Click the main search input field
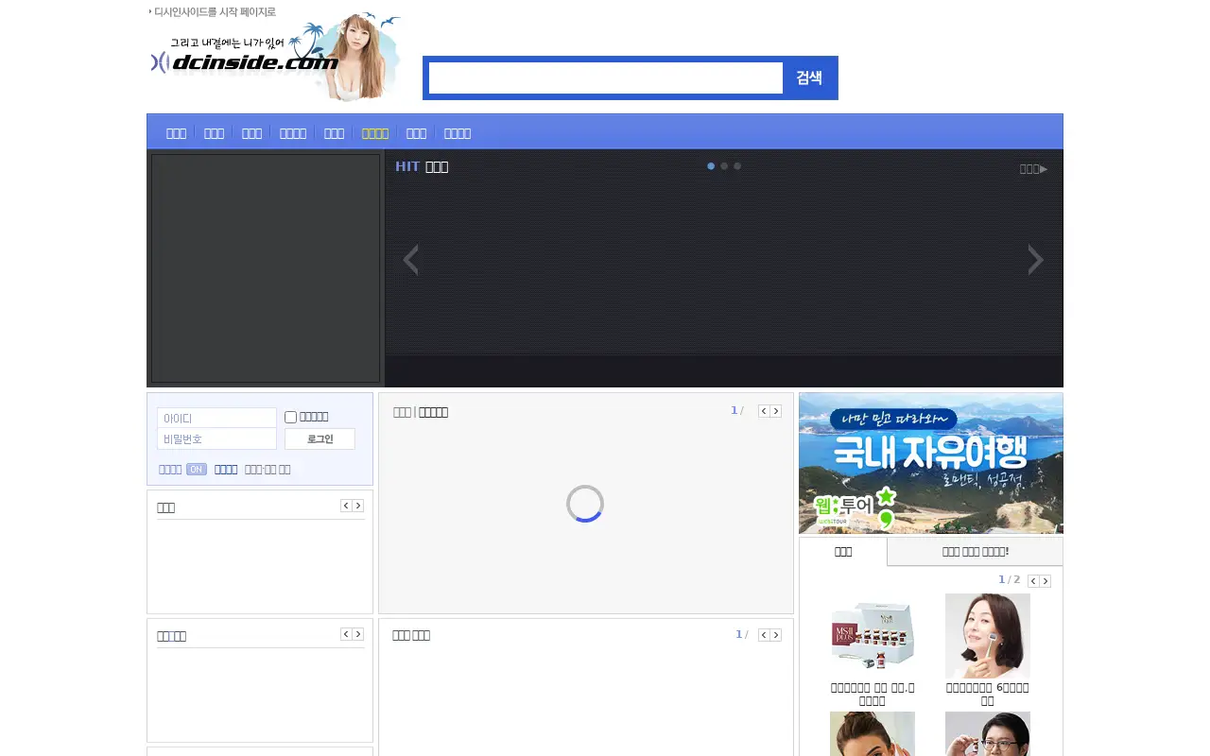 coord(606,77)
